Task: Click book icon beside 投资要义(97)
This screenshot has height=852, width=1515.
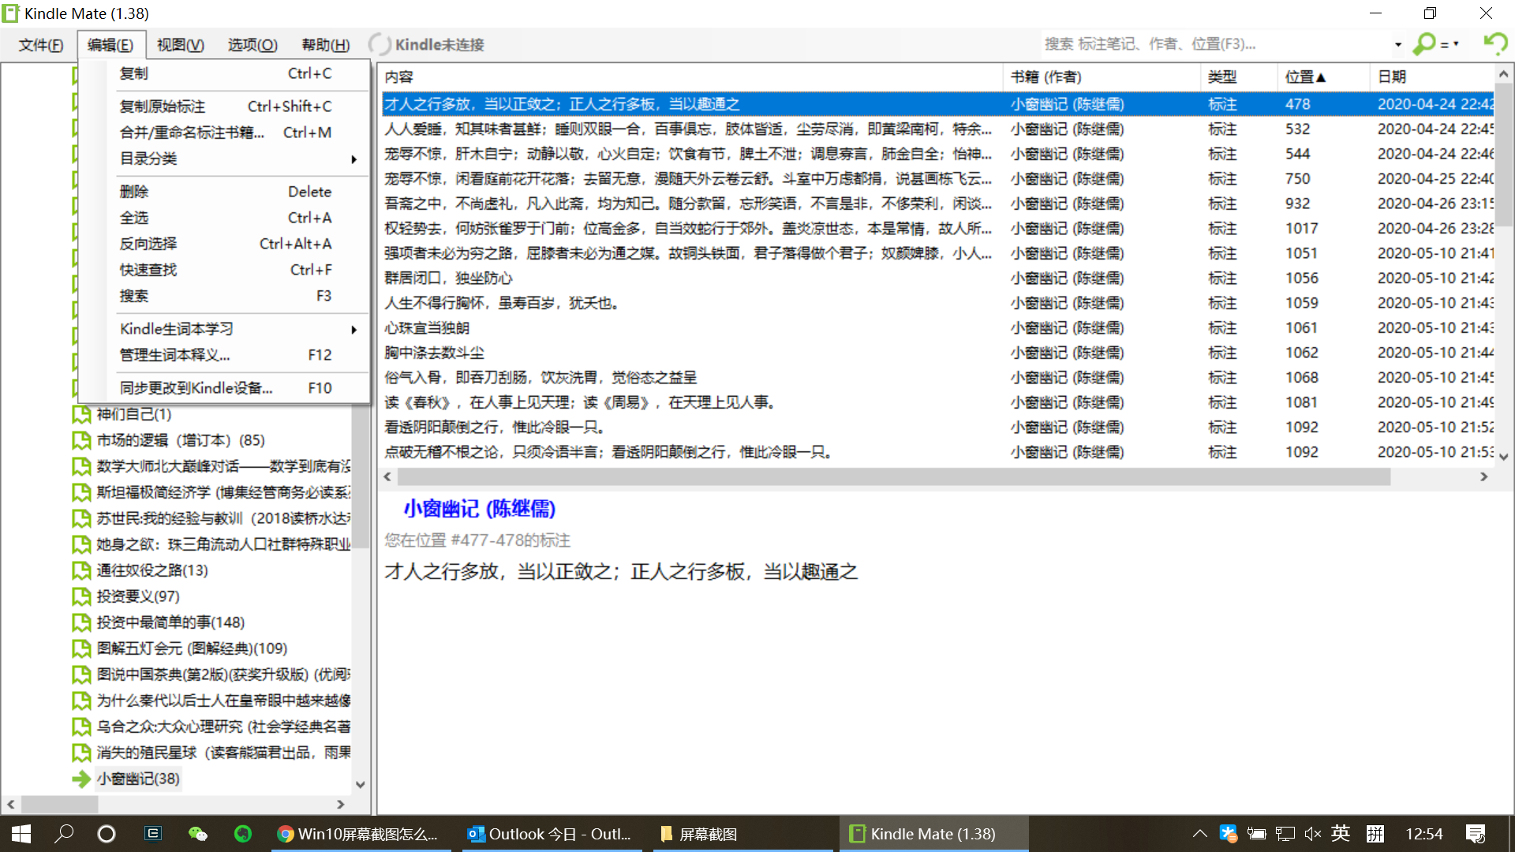Action: [x=81, y=596]
